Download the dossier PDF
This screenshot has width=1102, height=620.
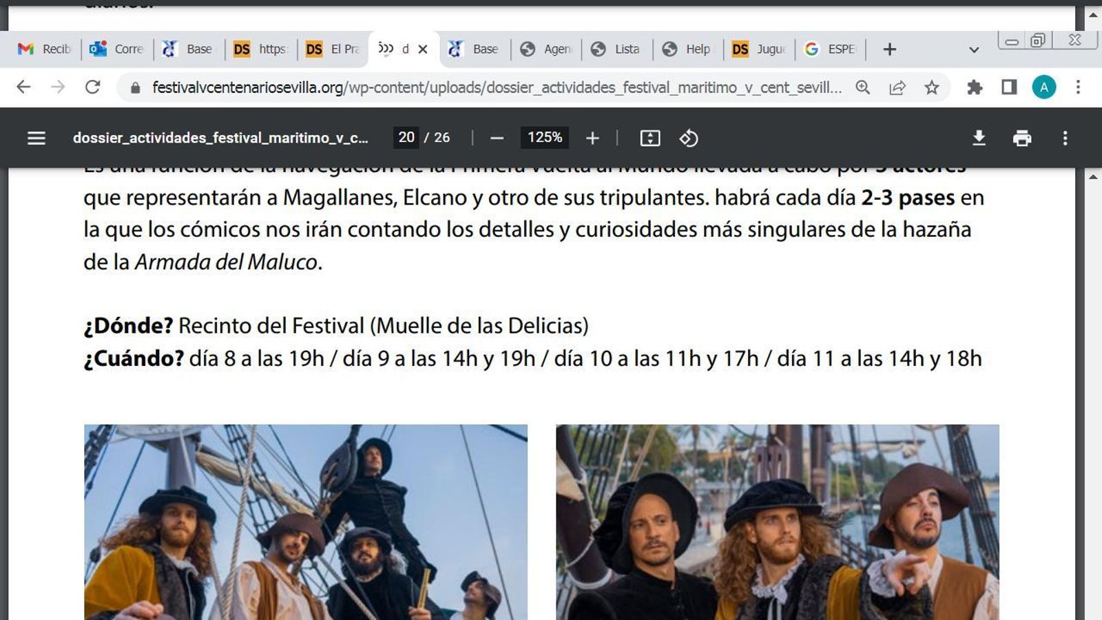point(979,137)
